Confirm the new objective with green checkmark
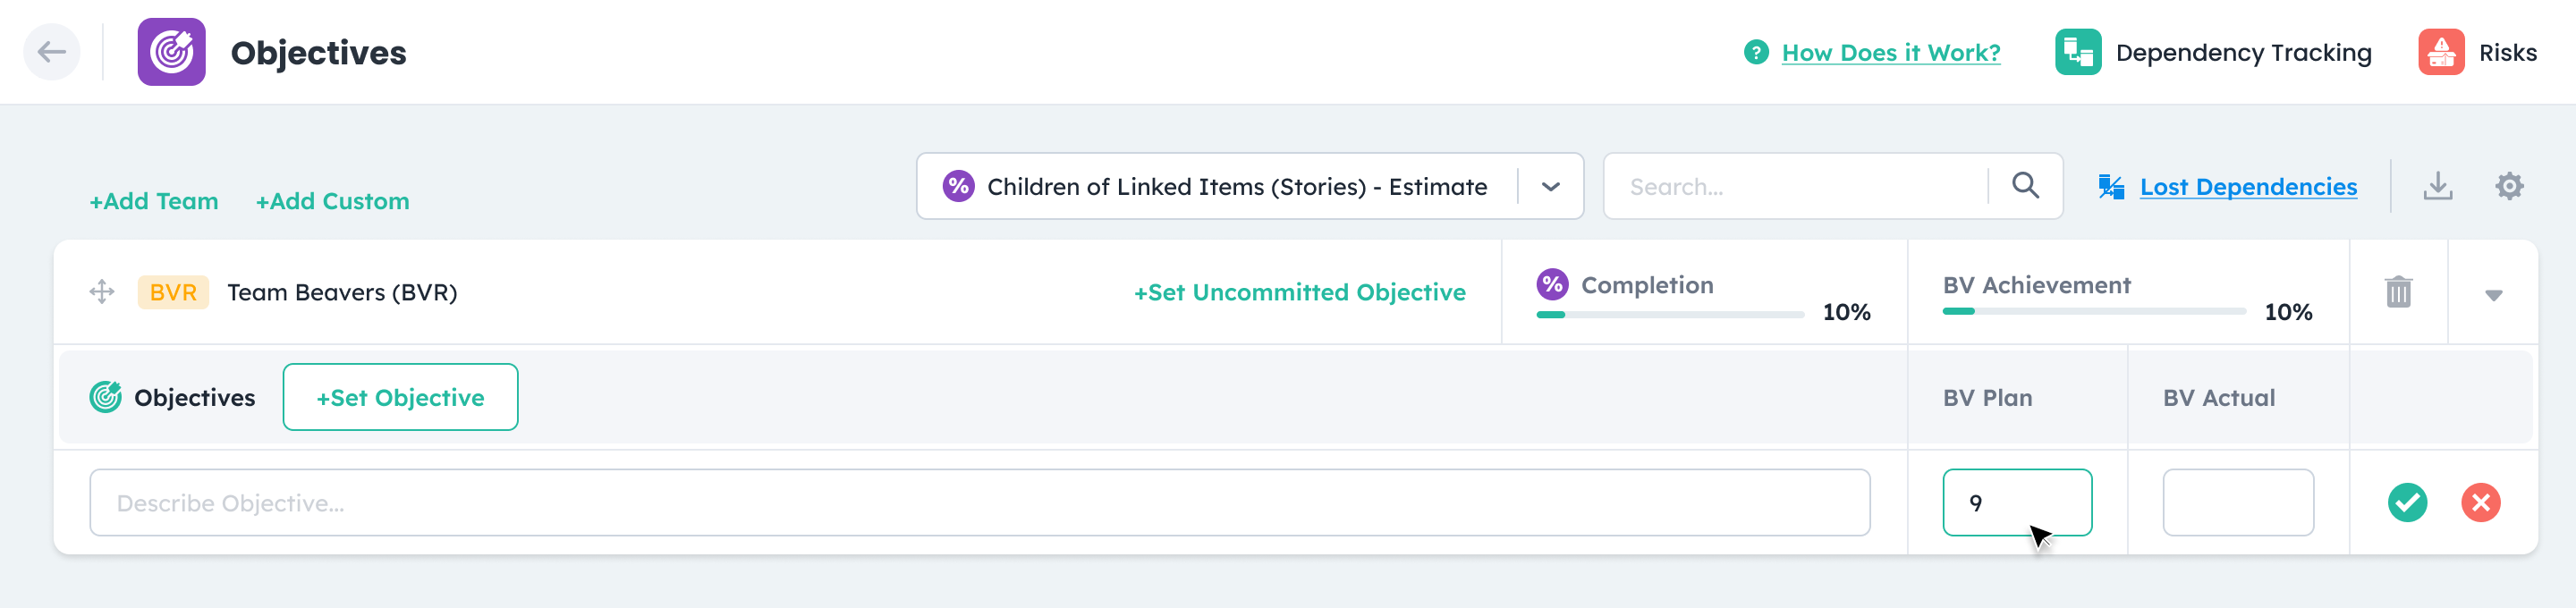Screen dimensions: 2576x608 (x=2407, y=502)
